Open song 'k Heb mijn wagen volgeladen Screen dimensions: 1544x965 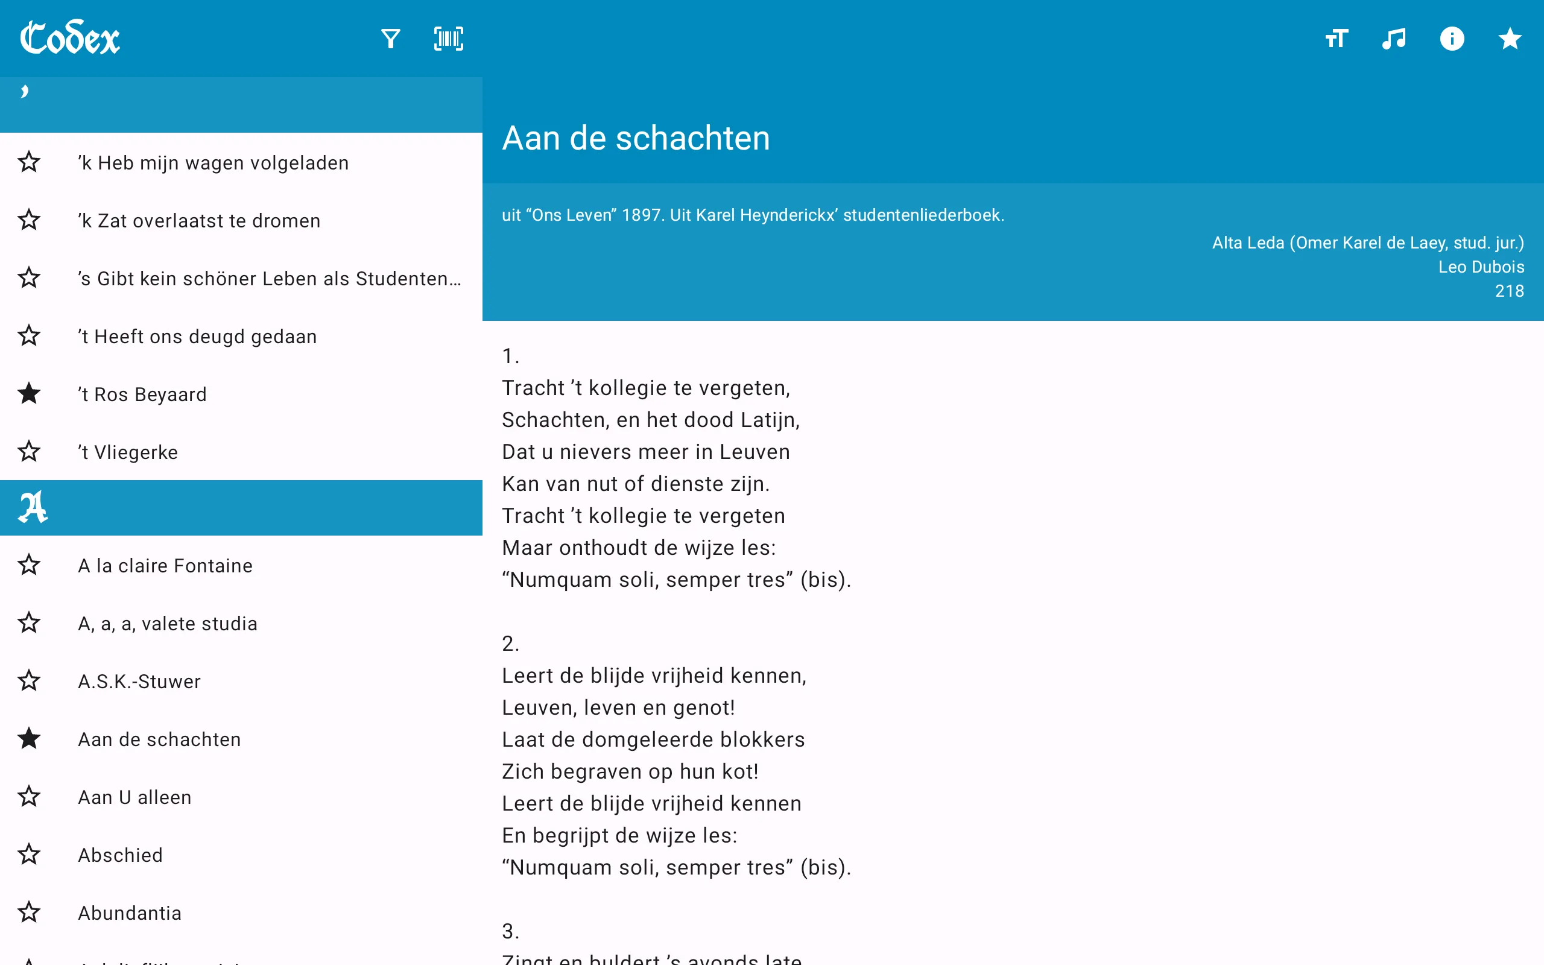click(213, 163)
